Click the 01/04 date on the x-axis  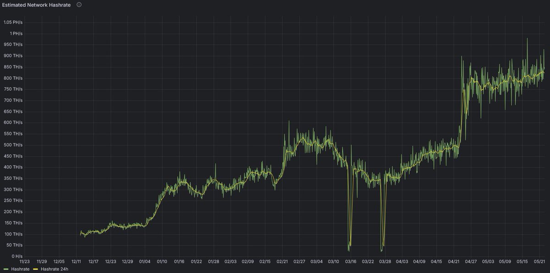145,262
